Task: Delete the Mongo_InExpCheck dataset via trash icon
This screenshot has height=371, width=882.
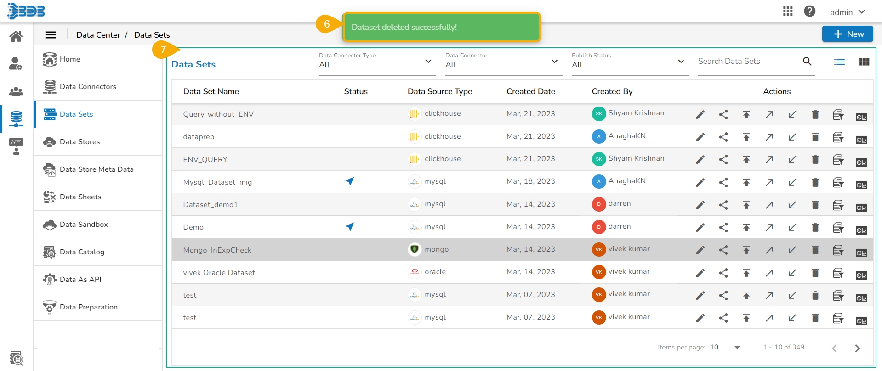Action: coord(815,250)
